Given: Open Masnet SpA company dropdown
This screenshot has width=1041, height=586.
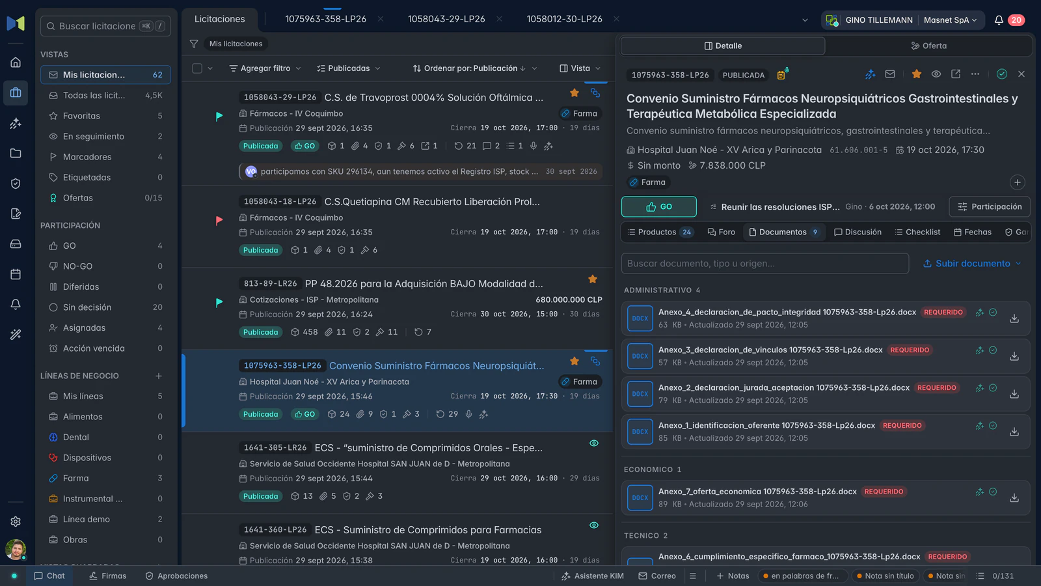Looking at the screenshot, I should [x=951, y=20].
